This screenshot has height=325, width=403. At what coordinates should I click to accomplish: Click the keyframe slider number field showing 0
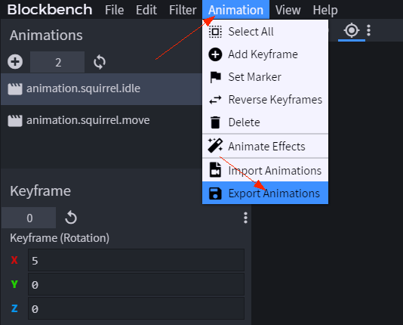coord(29,218)
